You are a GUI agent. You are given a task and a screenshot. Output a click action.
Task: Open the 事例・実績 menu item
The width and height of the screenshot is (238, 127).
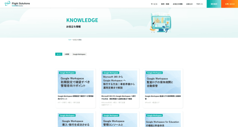[x=165, y=4]
